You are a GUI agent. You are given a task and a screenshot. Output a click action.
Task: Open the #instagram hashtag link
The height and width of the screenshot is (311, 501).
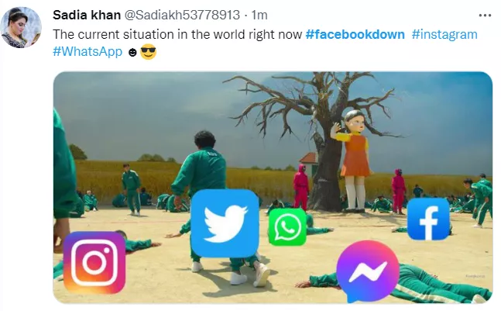click(444, 34)
